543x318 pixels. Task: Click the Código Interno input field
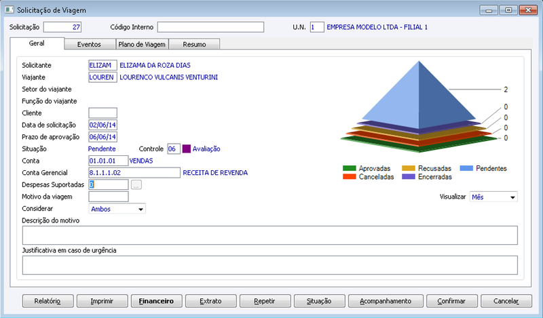tap(210, 27)
